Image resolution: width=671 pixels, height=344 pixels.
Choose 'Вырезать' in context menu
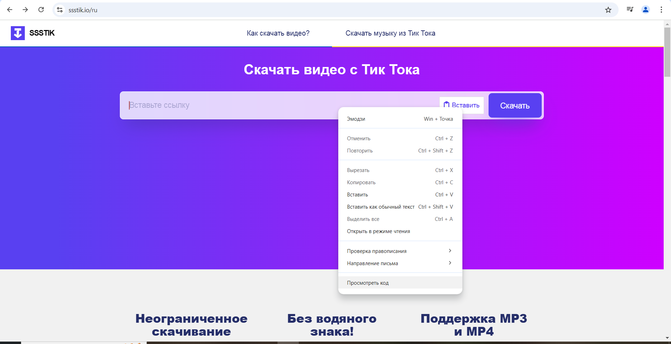tap(400, 170)
